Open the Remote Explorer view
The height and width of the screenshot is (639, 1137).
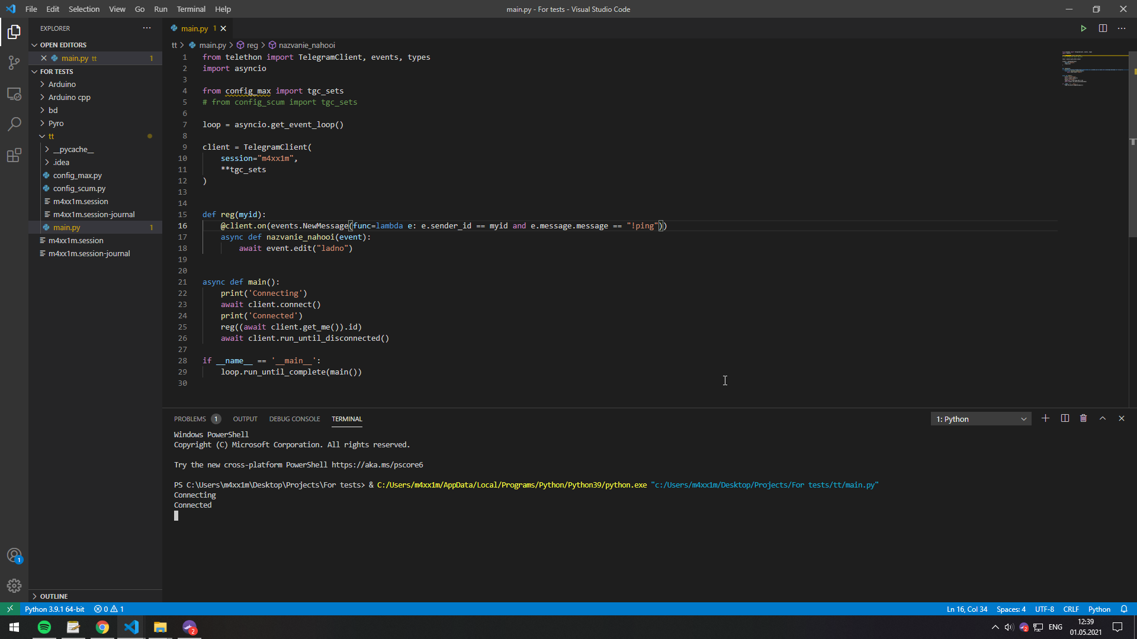[14, 94]
